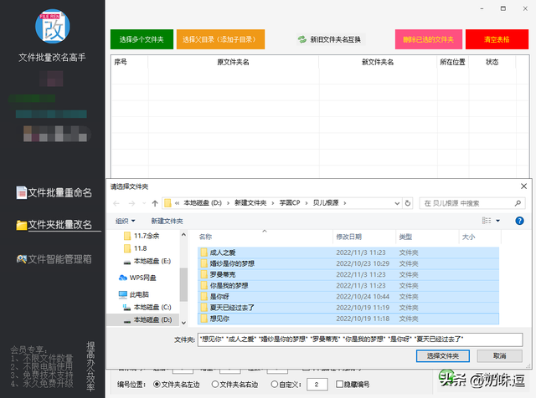
Task: Open the 组织 dropdown menu
Action: [125, 222]
